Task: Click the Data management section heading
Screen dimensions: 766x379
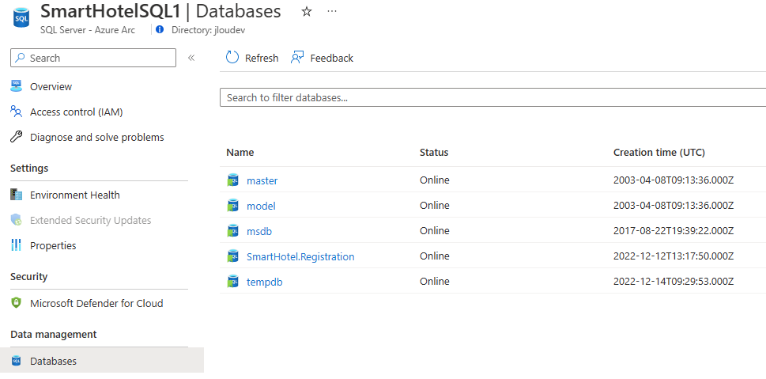Action: pos(54,335)
